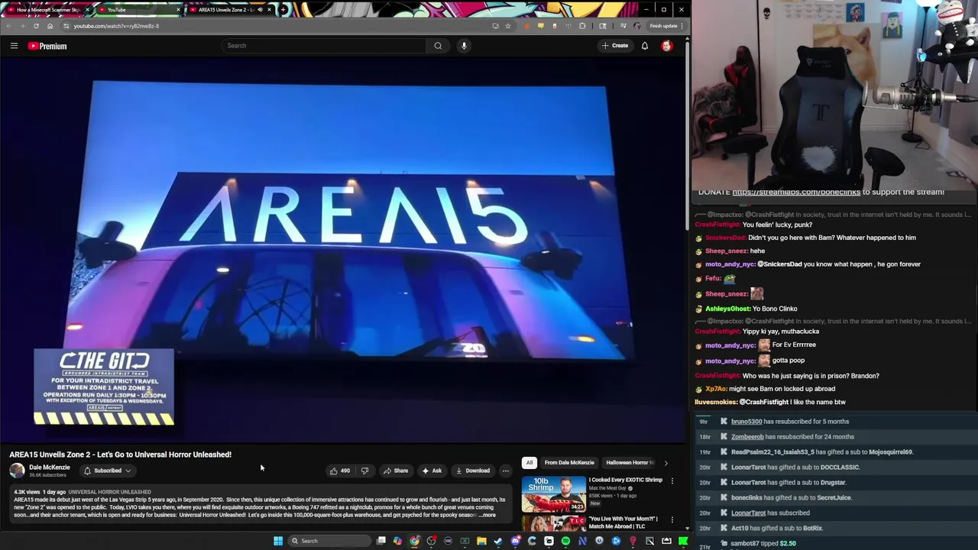978x550 pixels.
Task: Open Dale McKenzie channel name link
Action: click(x=50, y=467)
